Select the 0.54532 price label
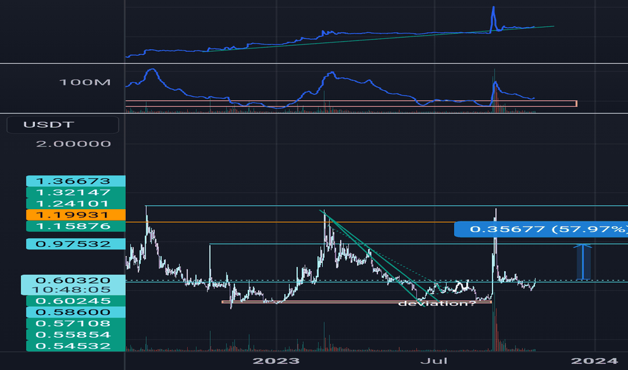The height and width of the screenshot is (370, 628). pos(75,346)
